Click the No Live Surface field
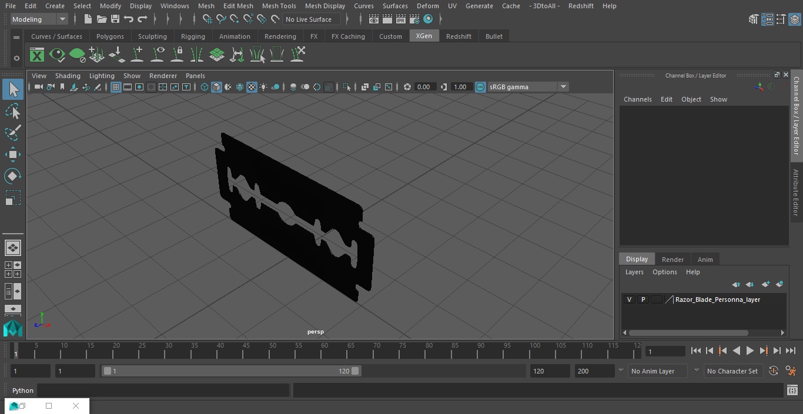This screenshot has width=803, height=414. click(312, 19)
